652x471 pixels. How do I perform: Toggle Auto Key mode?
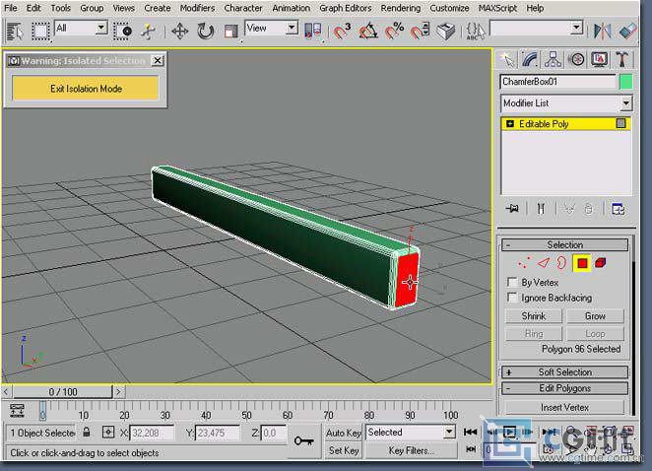[344, 433]
